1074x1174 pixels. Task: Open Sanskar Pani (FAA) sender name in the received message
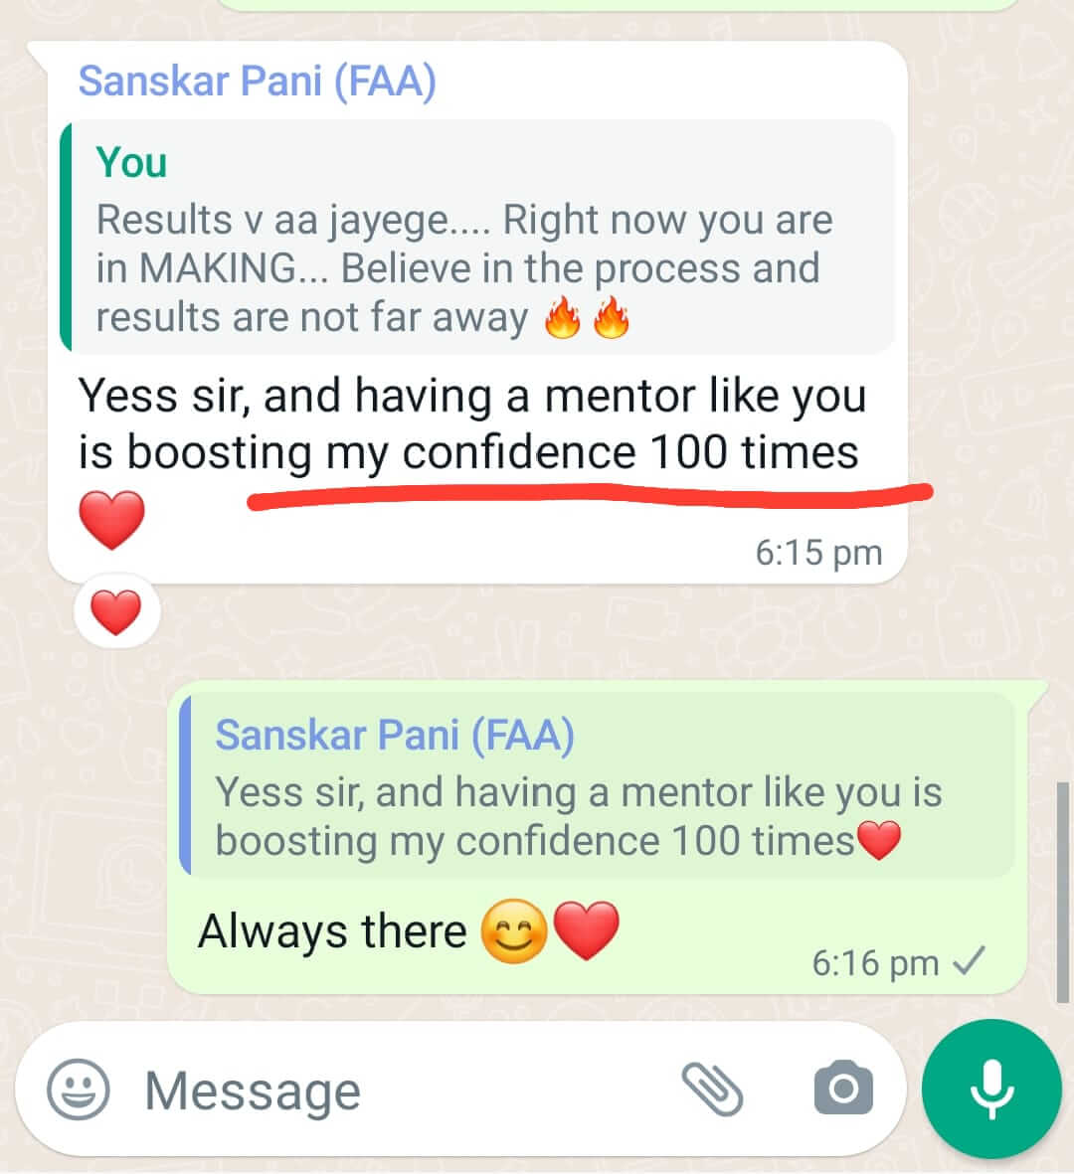click(257, 81)
